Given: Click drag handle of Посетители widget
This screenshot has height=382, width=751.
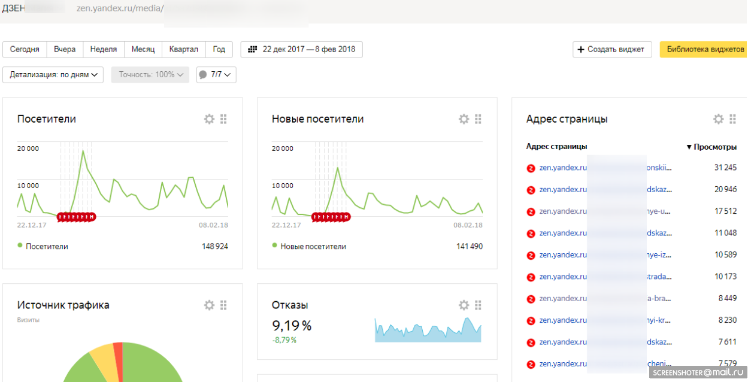Looking at the screenshot, I should pos(223,119).
